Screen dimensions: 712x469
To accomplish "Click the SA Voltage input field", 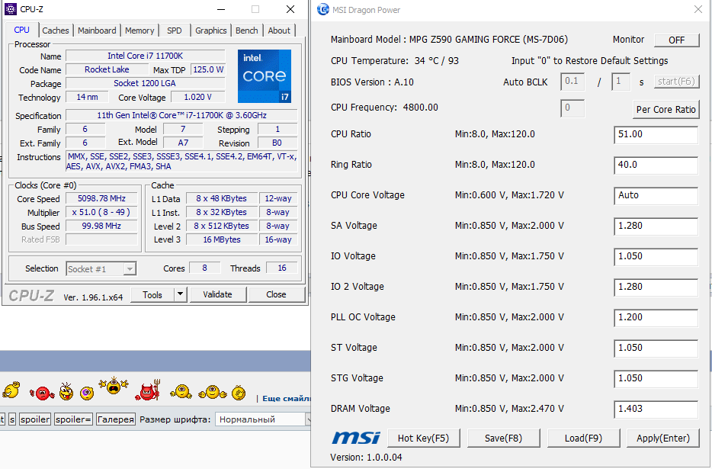I will point(656,226).
